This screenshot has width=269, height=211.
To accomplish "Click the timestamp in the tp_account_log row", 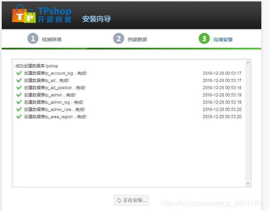I will (x=222, y=73).
